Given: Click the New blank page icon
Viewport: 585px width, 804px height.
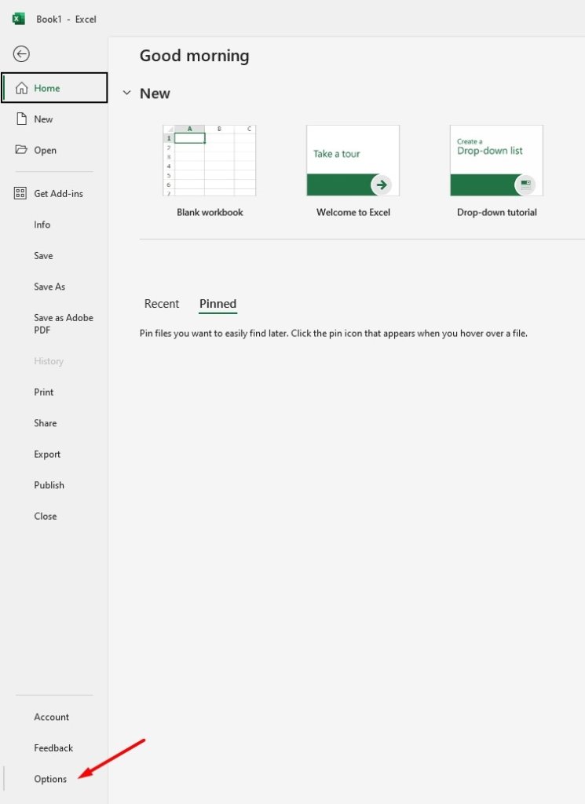Looking at the screenshot, I should click(21, 119).
